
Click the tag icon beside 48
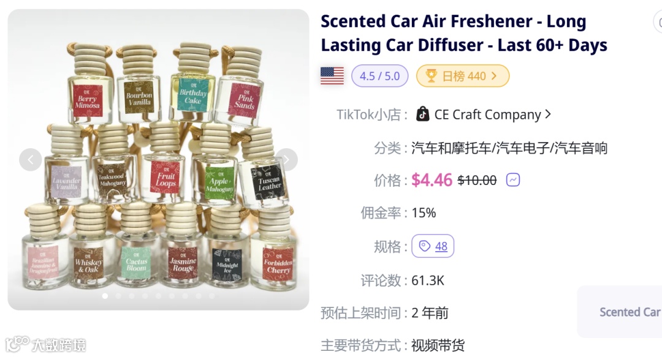pyautogui.click(x=424, y=246)
